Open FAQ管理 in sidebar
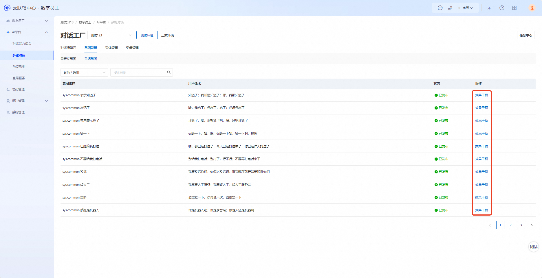Viewport: 542px width, 278px height. [19, 67]
